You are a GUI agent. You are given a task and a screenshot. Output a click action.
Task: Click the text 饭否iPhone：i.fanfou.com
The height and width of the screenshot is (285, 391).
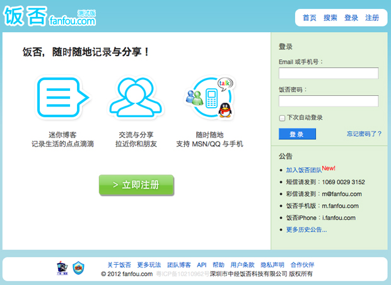click(x=320, y=218)
